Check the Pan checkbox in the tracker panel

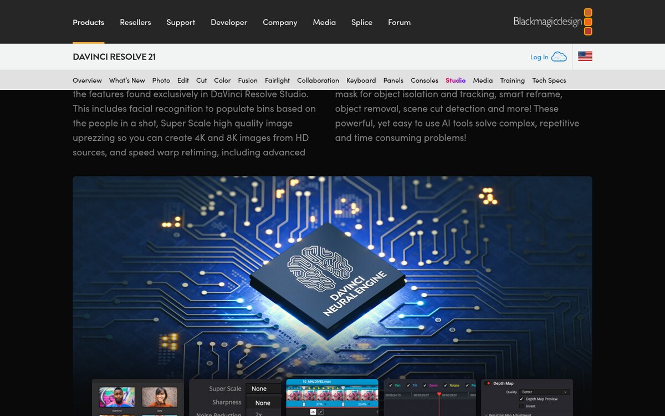[390, 385]
